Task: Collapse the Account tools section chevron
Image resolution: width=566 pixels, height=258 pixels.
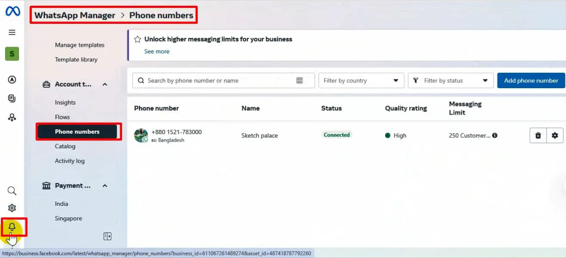Action: (105, 84)
